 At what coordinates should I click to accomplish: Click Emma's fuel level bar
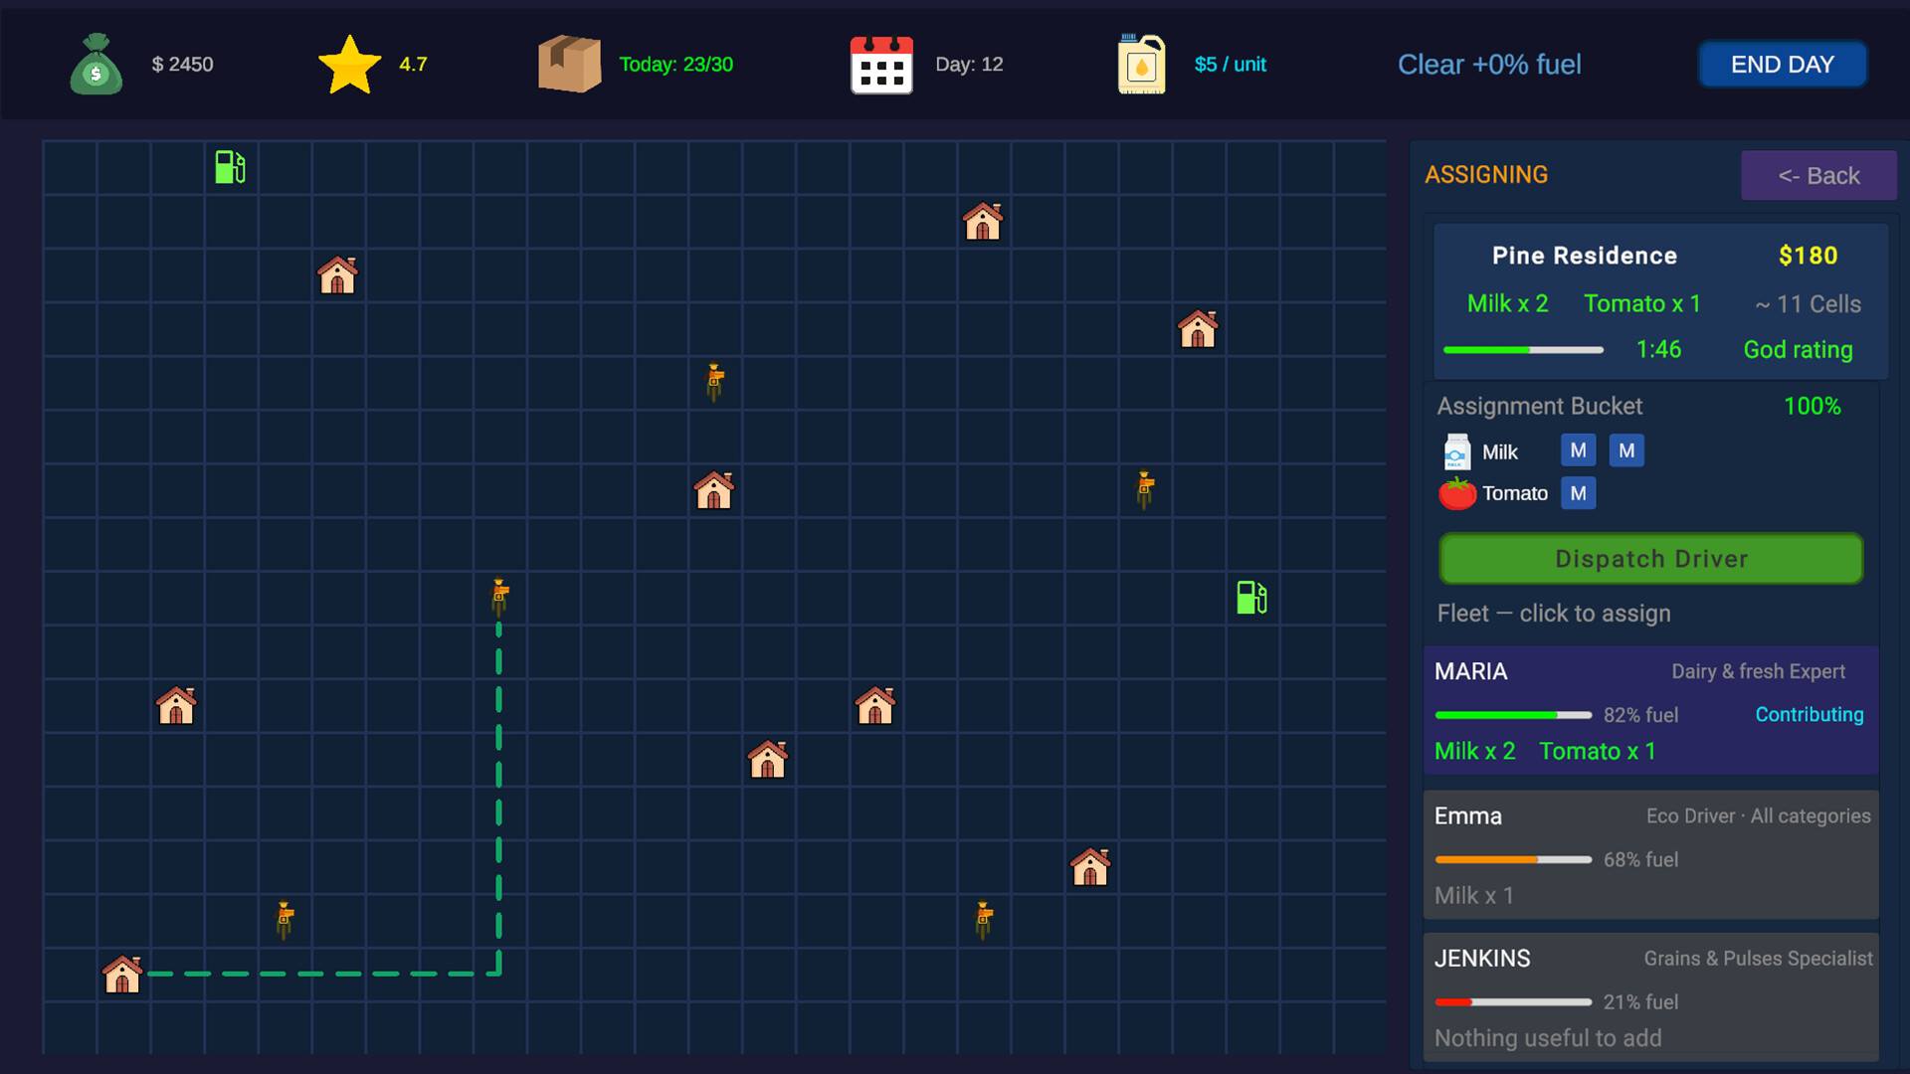(x=1513, y=859)
